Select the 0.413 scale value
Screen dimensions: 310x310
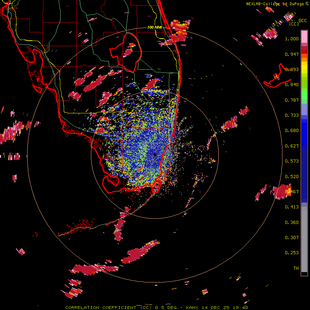(292, 207)
